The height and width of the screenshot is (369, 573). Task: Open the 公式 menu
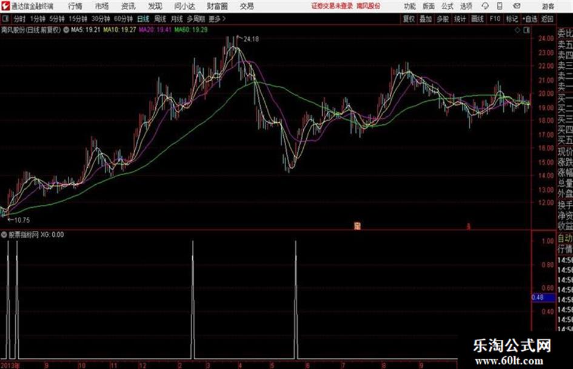[447, 6]
